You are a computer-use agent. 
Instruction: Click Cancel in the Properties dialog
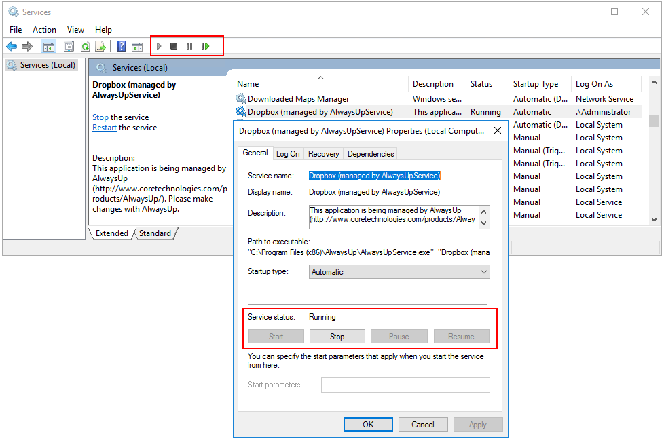[x=422, y=424]
